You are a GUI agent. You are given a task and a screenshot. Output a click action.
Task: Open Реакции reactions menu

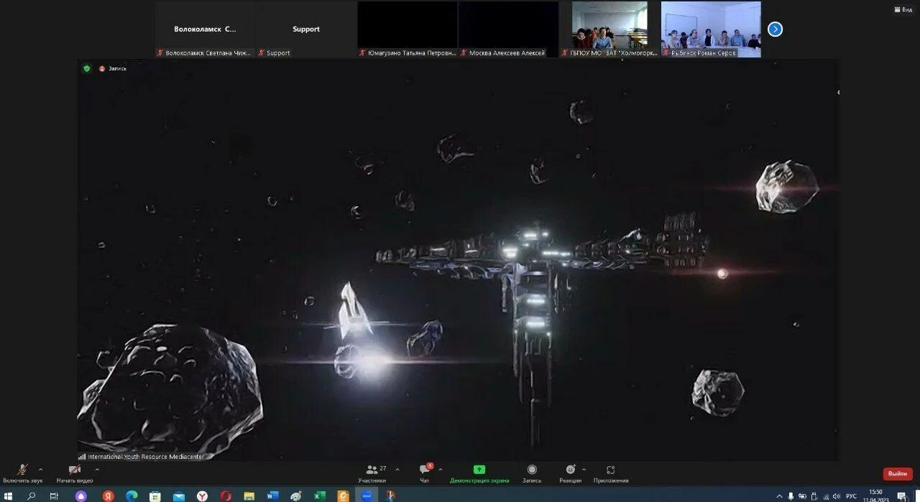click(571, 473)
